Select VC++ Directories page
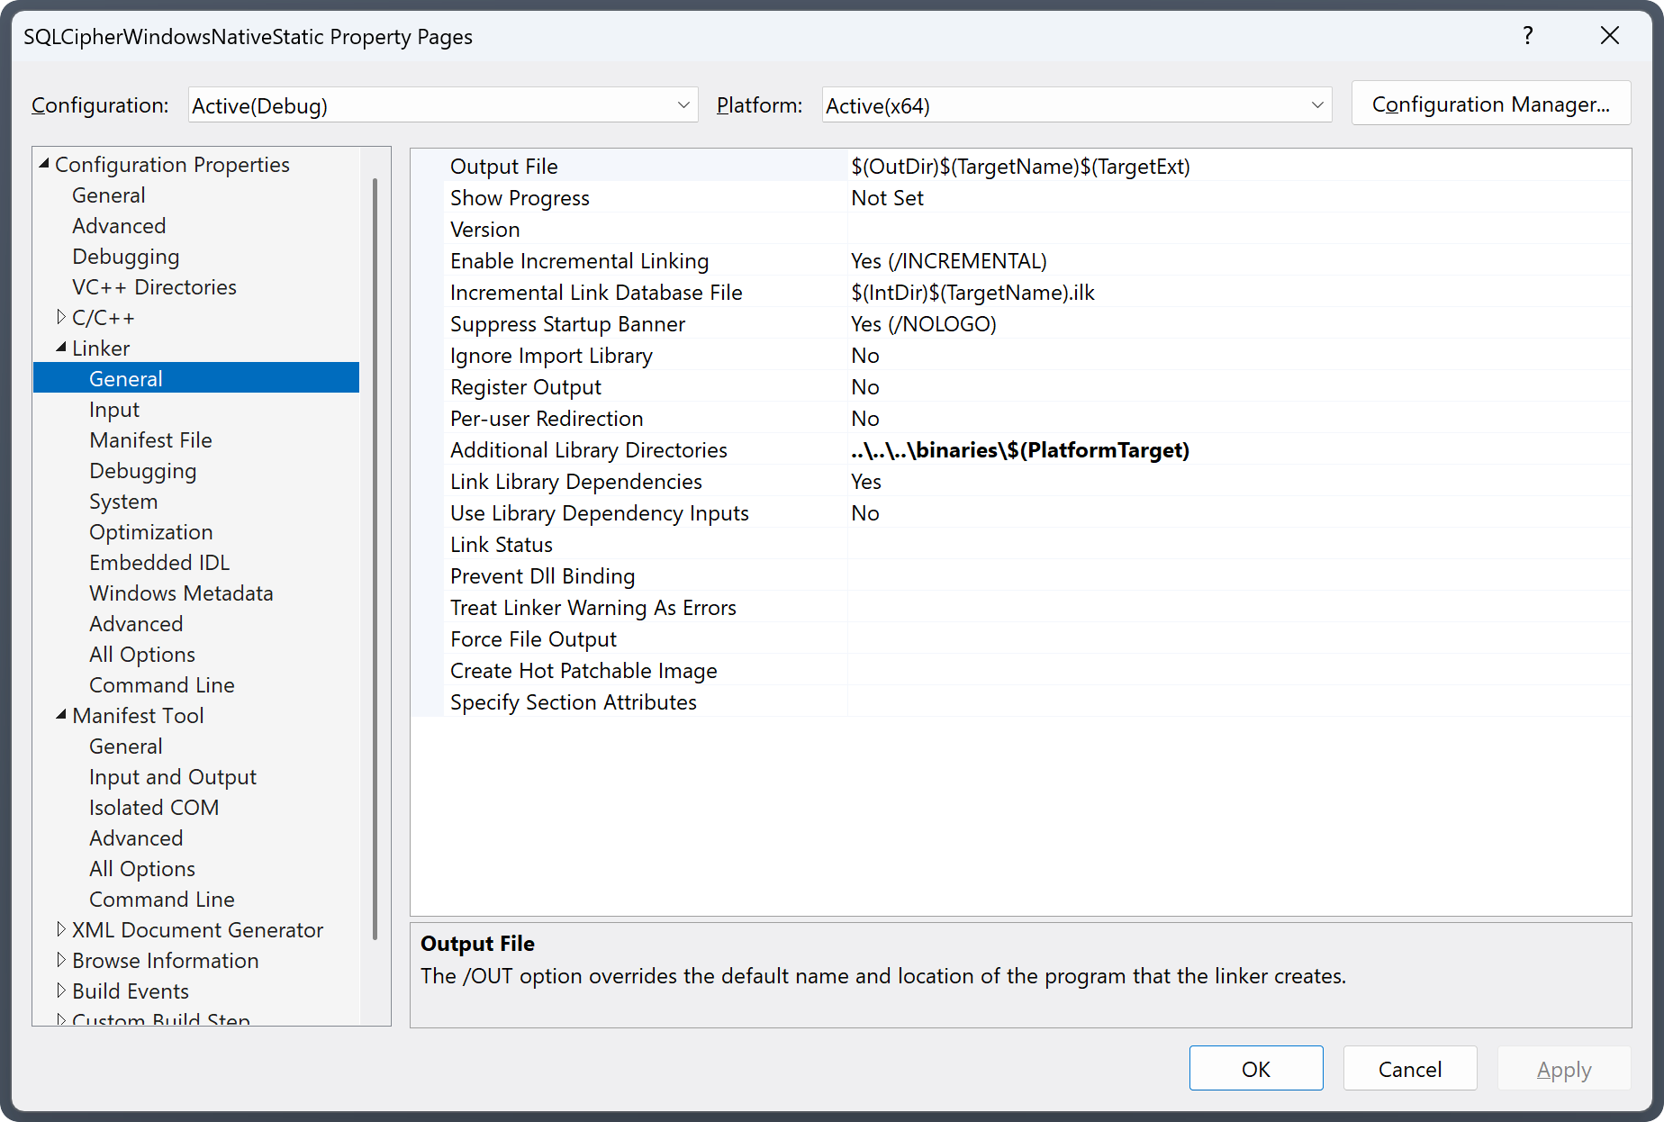 (154, 287)
